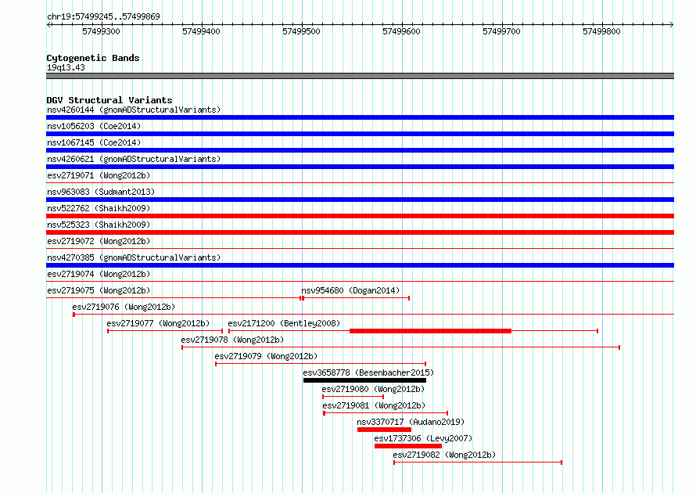Click the blue bar under nsv4270385
The image size is (696, 493).
(x=360, y=265)
